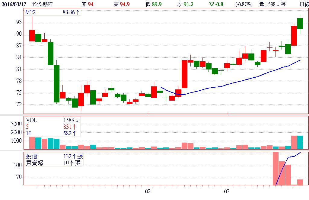309x200 pixels.
Task: Select the 日線 daily chart label
Action: pyautogui.click(x=304, y=4)
